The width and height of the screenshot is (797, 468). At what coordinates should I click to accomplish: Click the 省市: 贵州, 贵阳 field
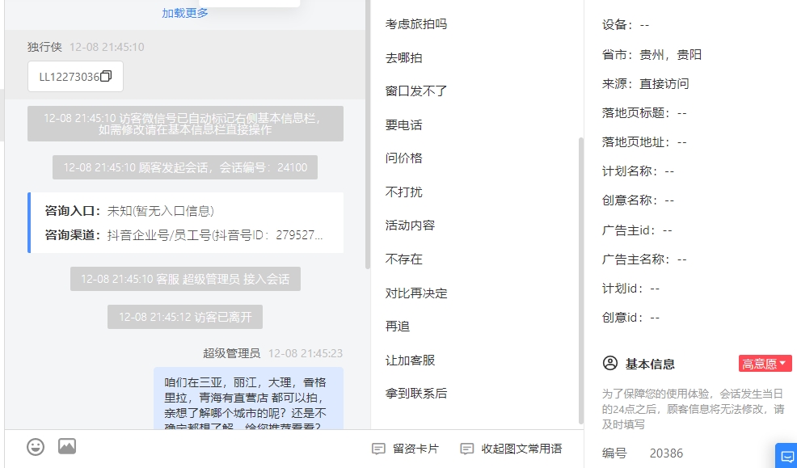click(x=652, y=54)
